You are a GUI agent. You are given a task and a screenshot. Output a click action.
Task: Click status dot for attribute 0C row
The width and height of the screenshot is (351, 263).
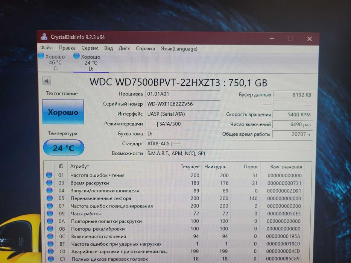point(50,236)
